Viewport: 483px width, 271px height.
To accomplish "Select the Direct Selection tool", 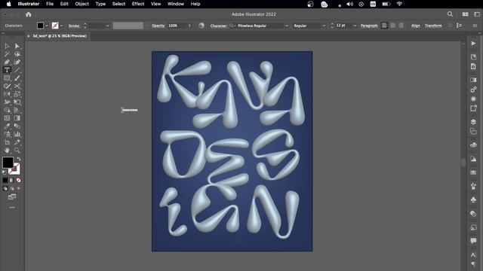I will point(17,46).
